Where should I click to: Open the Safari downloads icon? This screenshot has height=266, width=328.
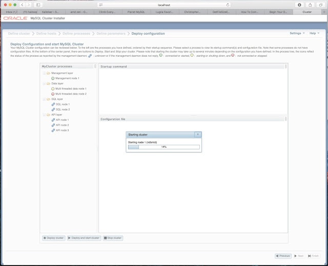[x=299, y=5]
